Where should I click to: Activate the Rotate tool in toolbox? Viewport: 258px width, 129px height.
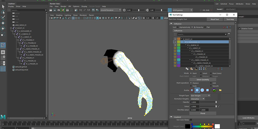click(x=3, y=28)
